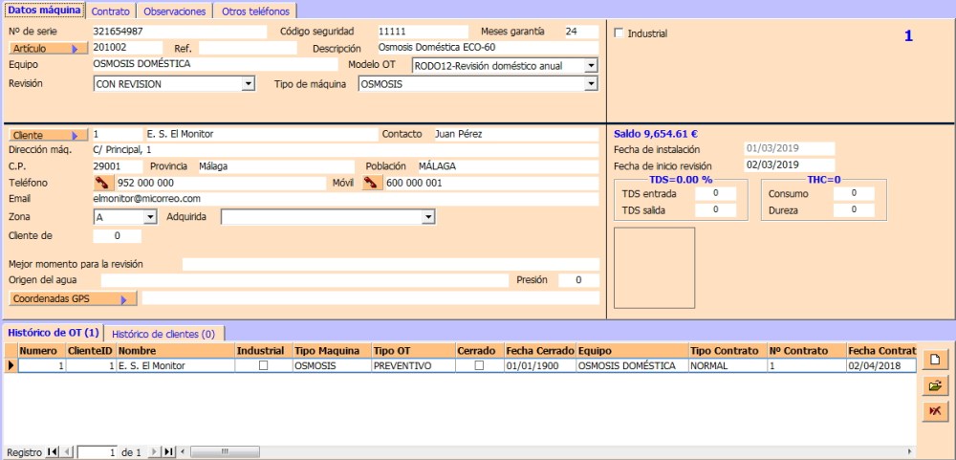Image resolution: width=956 pixels, height=460 pixels.
Task: Go to first record in navigator
Action: click(52, 451)
